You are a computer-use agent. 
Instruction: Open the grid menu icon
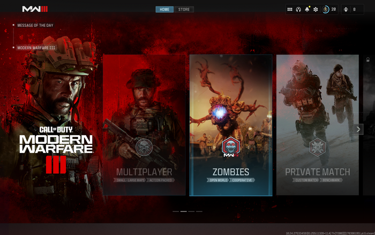290,9
